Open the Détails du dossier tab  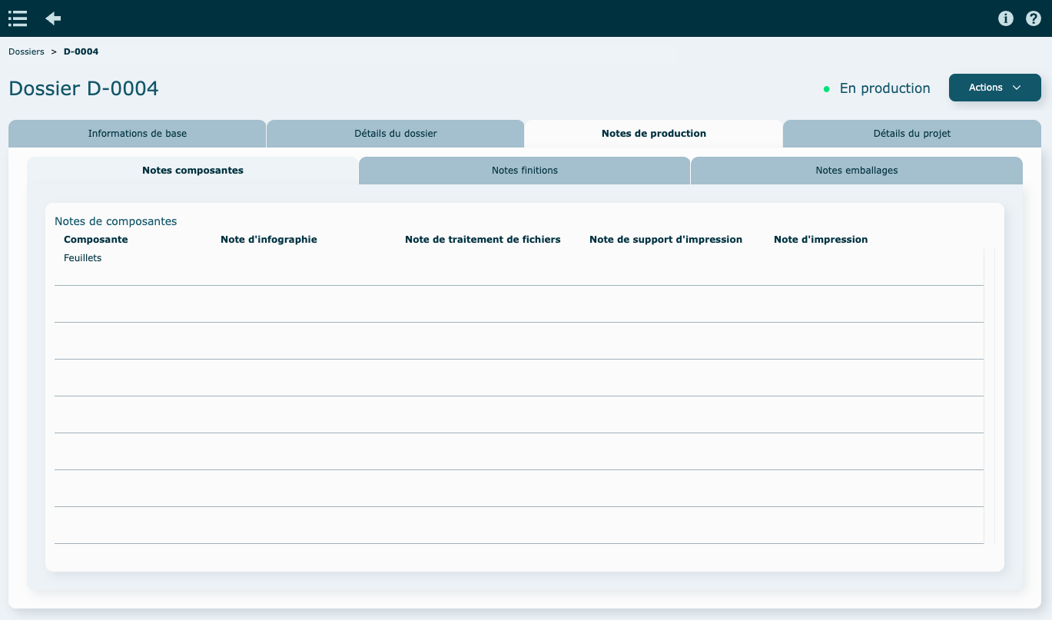click(x=395, y=134)
